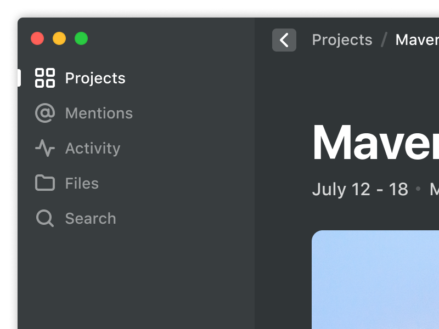Image resolution: width=439 pixels, height=329 pixels.
Task: Open the light blue project image
Action: pyautogui.click(x=375, y=280)
